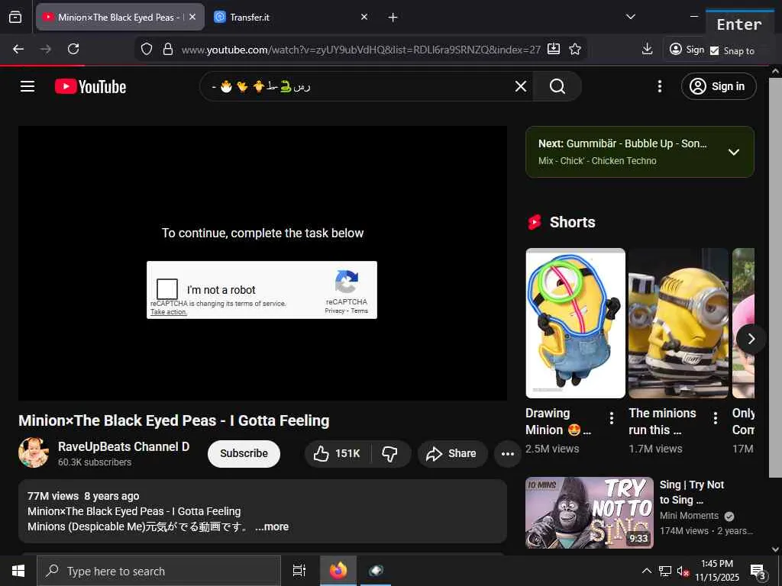Open Firefox from the taskbar
The image size is (782, 586).
pos(338,571)
